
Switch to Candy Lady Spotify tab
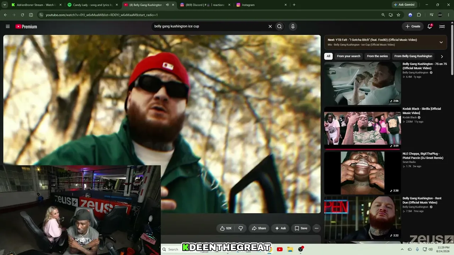93,5
